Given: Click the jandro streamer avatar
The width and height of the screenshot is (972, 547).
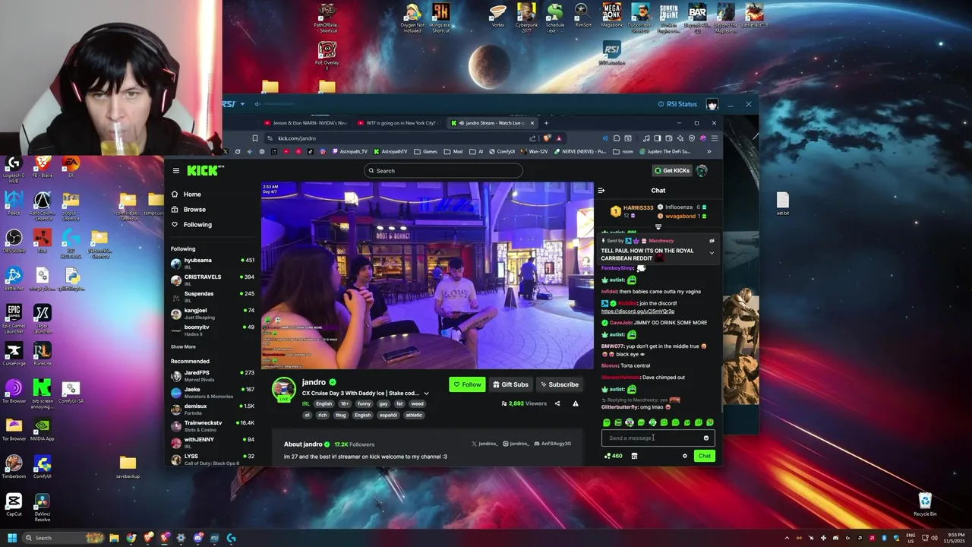Looking at the screenshot, I should coord(284,388).
